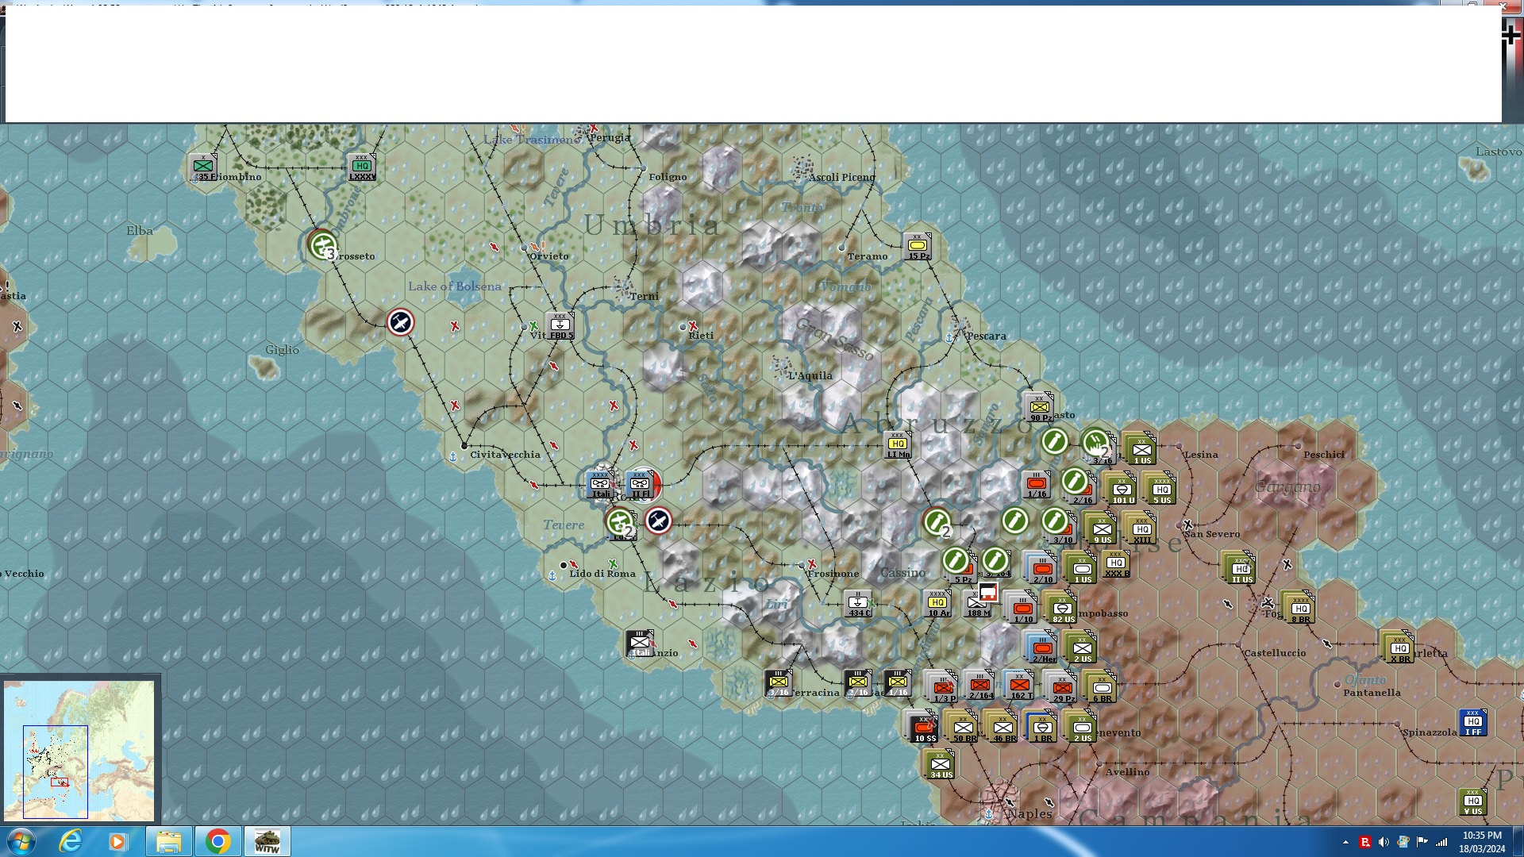Click the black 10 SS unit counter
The image size is (1524, 857).
tap(924, 727)
